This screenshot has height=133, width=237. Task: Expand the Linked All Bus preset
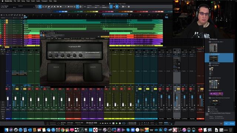point(208,65)
